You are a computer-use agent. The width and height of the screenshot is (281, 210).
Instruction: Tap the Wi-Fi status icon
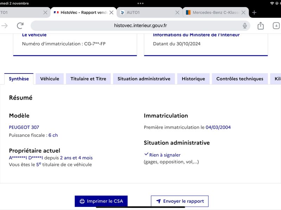[272, 3]
